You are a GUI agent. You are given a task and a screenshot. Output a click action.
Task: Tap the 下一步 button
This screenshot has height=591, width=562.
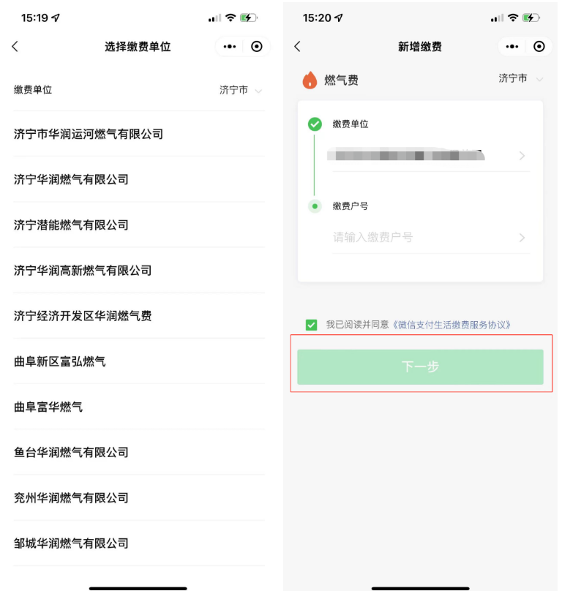[420, 366]
